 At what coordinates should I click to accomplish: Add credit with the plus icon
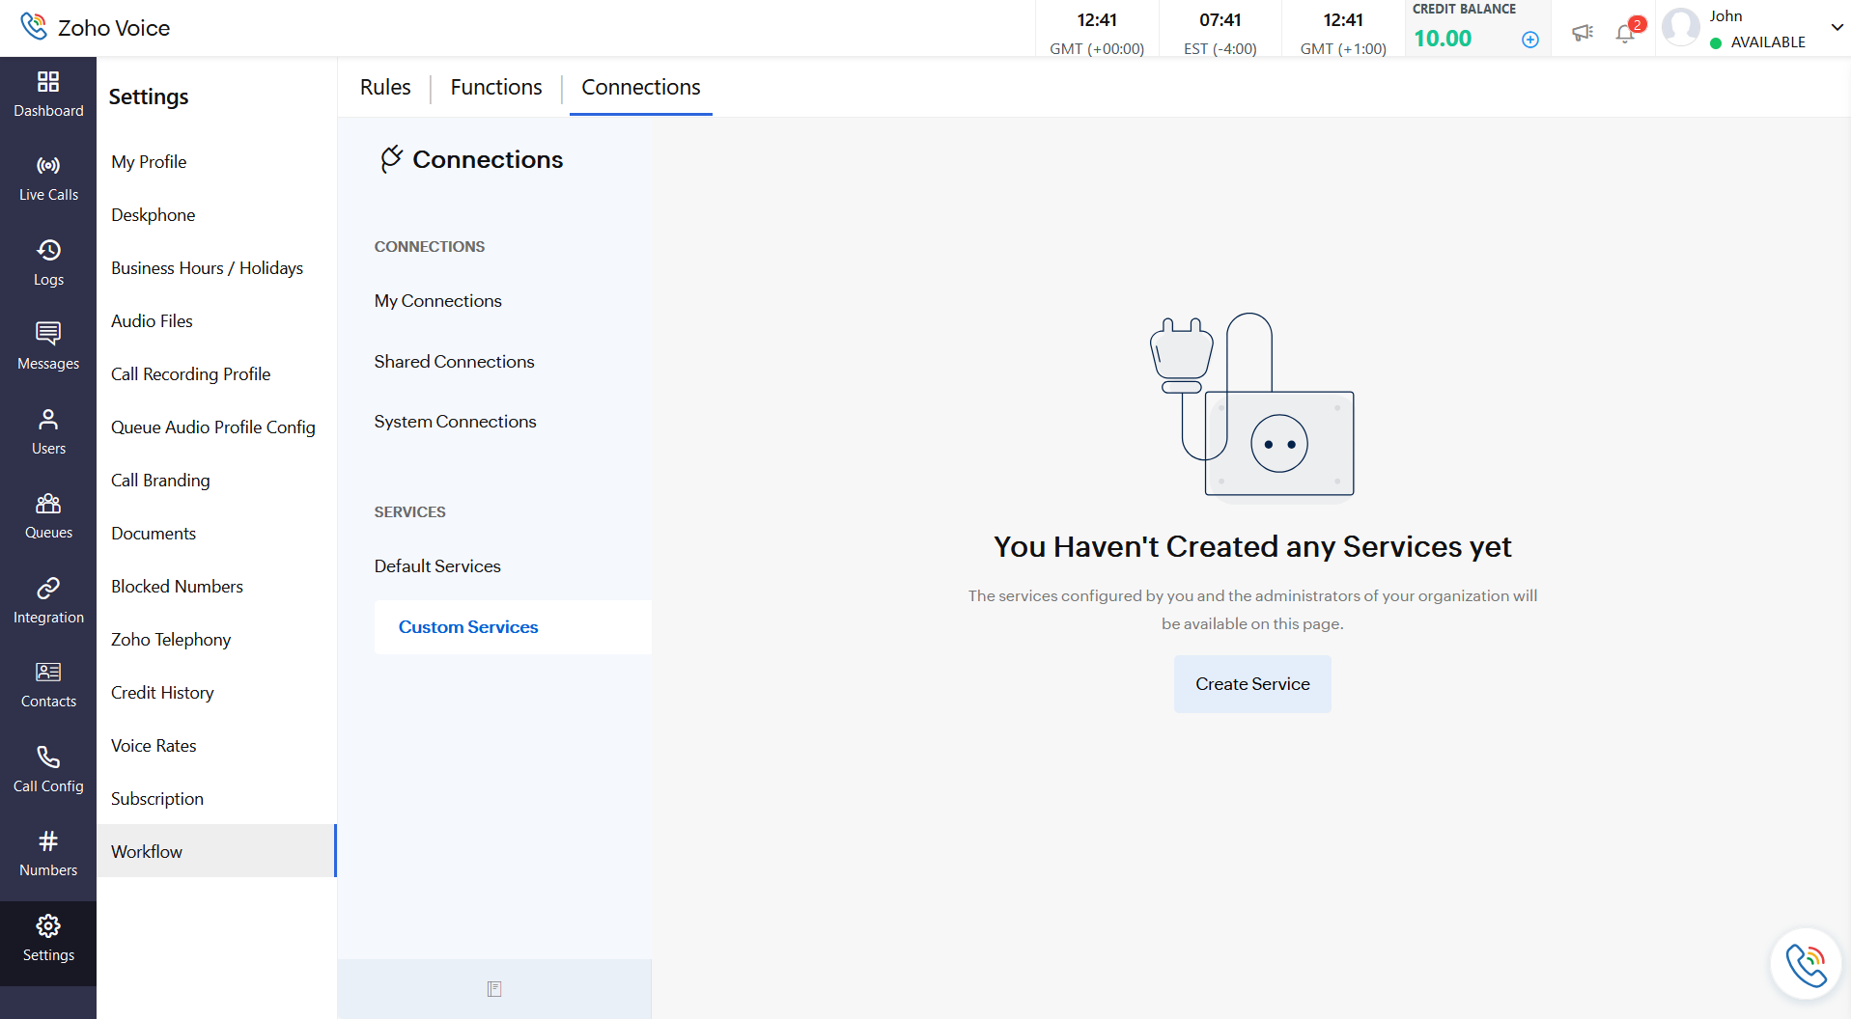(x=1530, y=40)
